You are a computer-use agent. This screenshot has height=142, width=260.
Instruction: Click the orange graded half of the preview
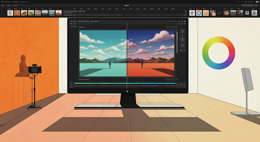click(x=150, y=53)
